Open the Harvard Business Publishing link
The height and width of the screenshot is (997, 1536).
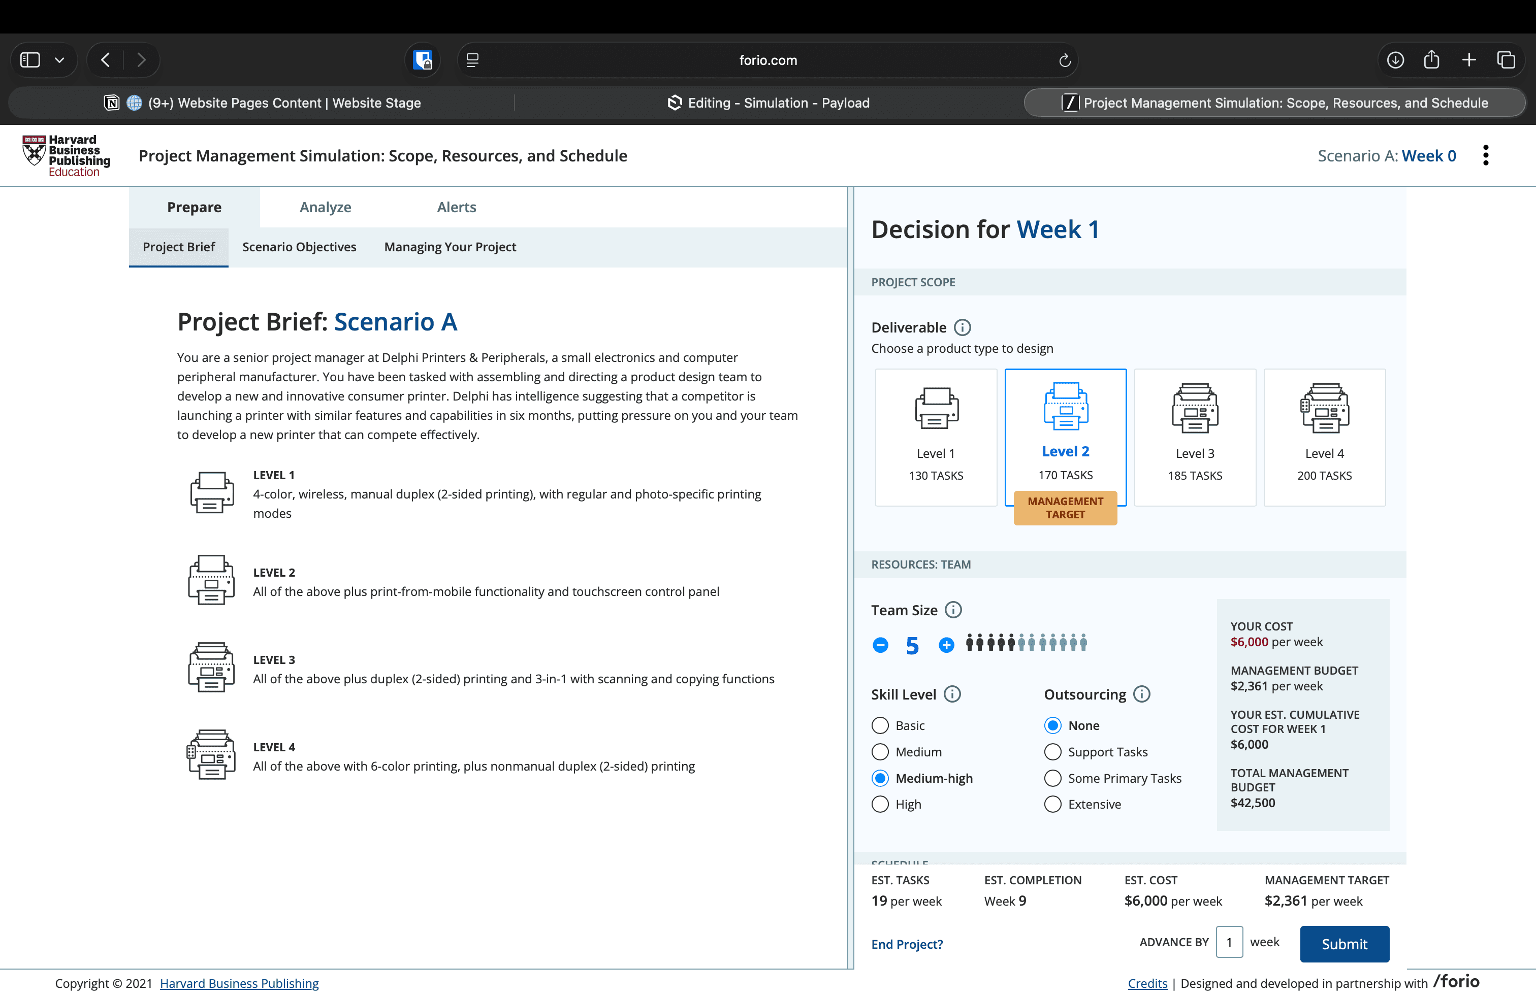pos(239,983)
